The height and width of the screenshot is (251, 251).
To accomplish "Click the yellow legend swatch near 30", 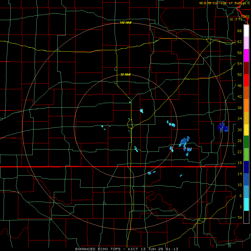I will (x=246, y=130).
